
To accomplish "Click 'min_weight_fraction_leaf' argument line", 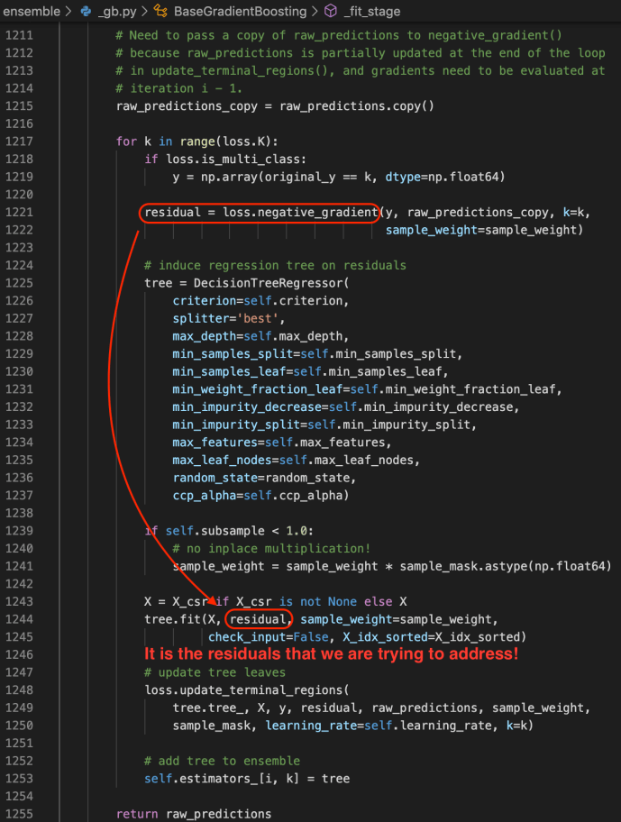I will [368, 389].
